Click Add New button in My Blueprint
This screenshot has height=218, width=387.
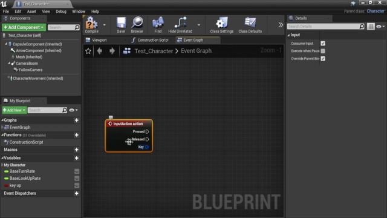[15, 110]
